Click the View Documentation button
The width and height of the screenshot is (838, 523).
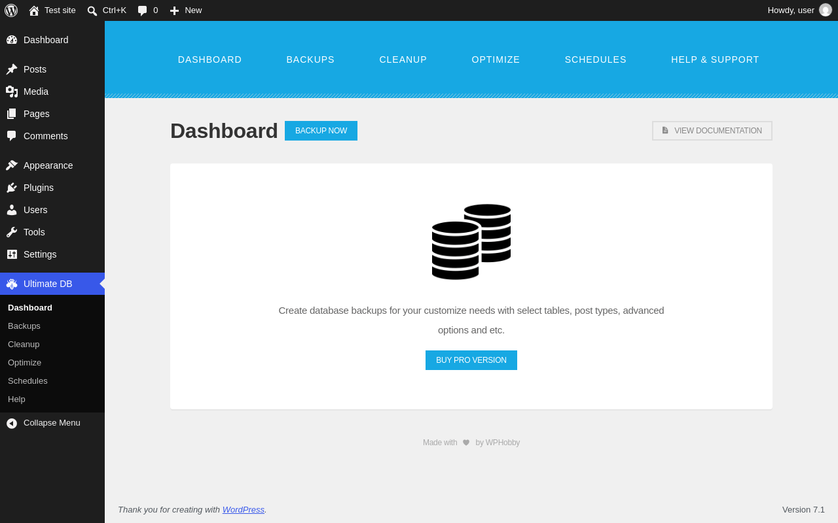[x=712, y=131]
